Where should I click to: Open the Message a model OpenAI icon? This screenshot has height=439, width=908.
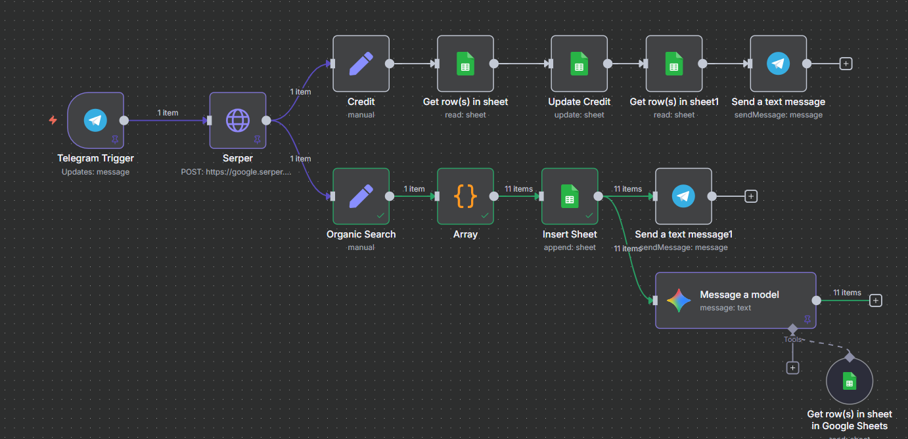pos(679,300)
